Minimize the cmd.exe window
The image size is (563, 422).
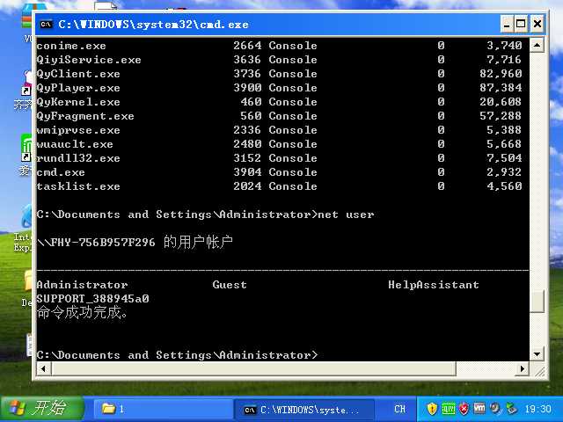point(507,25)
